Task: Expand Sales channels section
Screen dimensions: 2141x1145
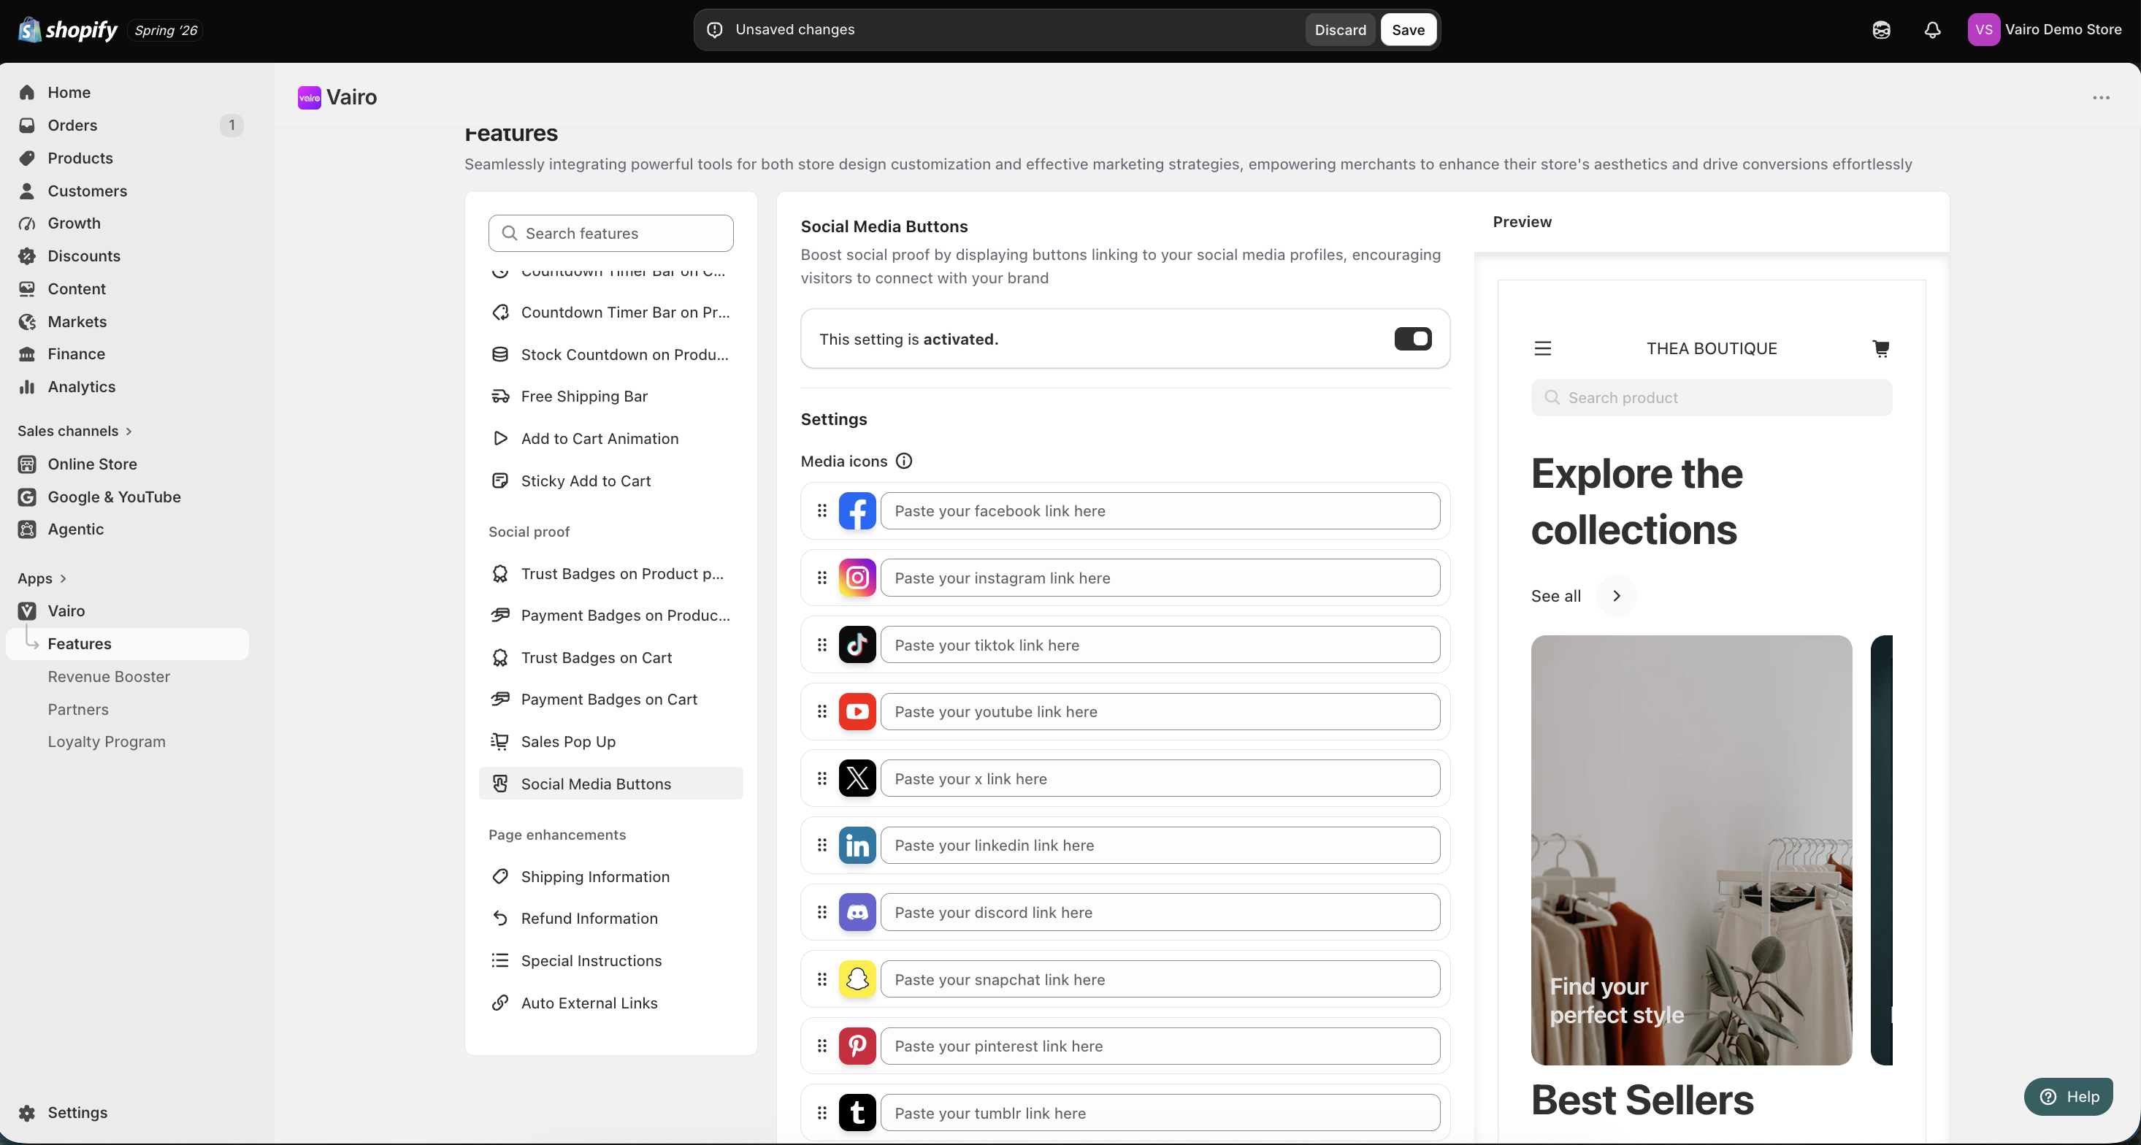Action: click(74, 432)
